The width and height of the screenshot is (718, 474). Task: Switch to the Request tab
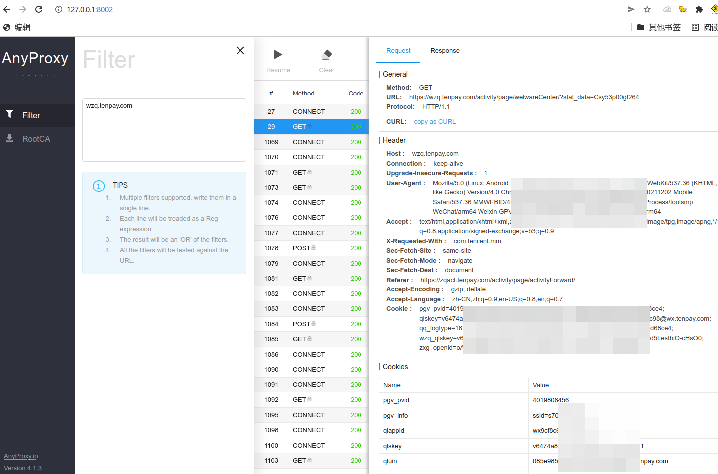pyautogui.click(x=398, y=51)
